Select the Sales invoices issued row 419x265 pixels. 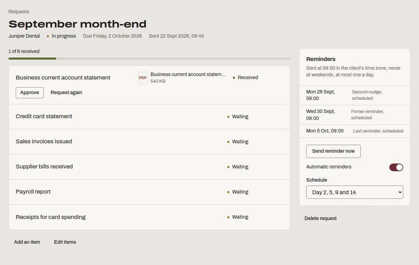[149, 142]
